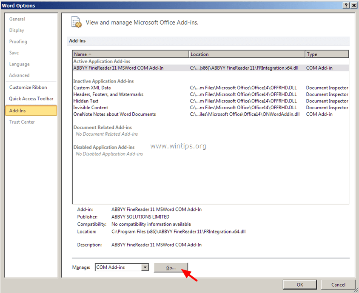
Task: Sort list by the Name column header
Action: 131,54
